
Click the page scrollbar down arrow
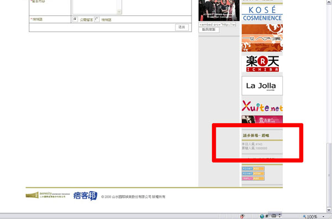329,210
